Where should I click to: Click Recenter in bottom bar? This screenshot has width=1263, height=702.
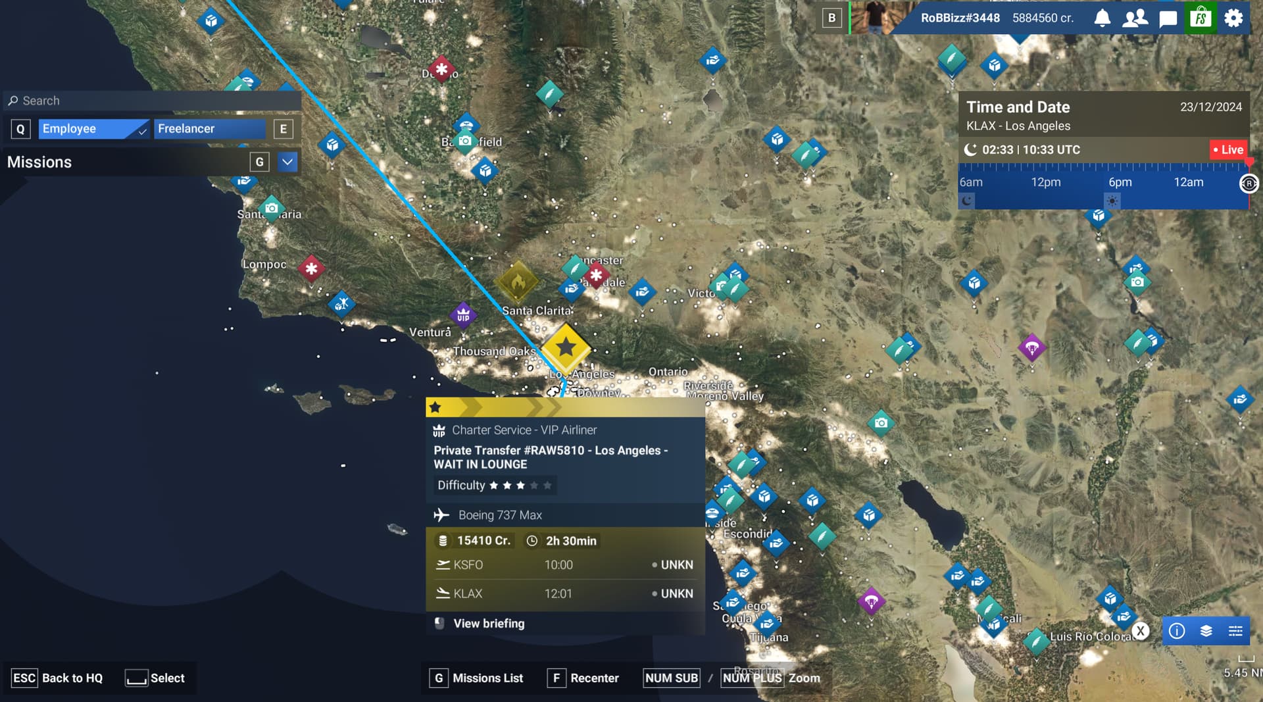pyautogui.click(x=583, y=678)
